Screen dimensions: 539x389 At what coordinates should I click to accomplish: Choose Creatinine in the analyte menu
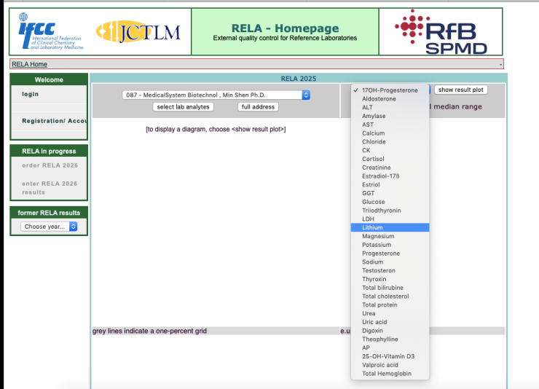point(376,168)
